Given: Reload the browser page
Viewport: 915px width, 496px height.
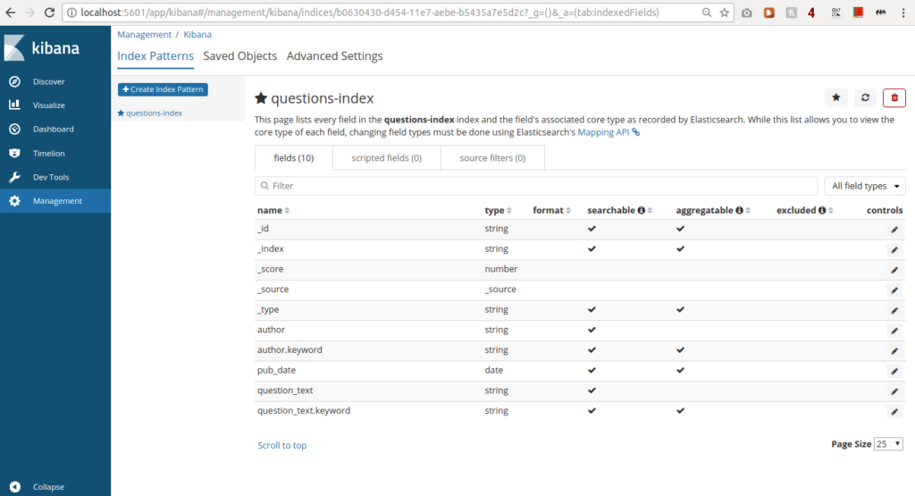Looking at the screenshot, I should pos(50,13).
